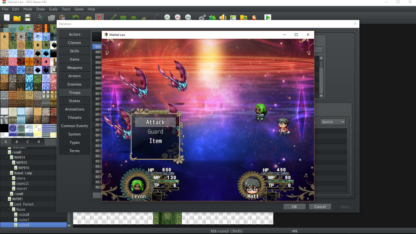Select the council map in tree

pyautogui.click(x=22, y=183)
